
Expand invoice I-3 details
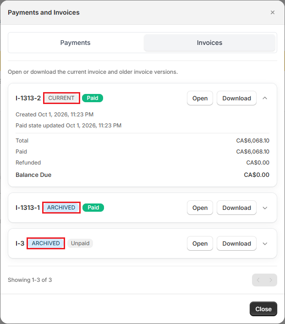(265, 244)
